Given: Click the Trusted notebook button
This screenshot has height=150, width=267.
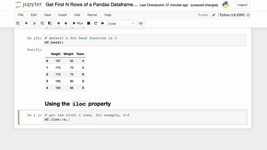Looking at the screenshot, I should (203, 15).
